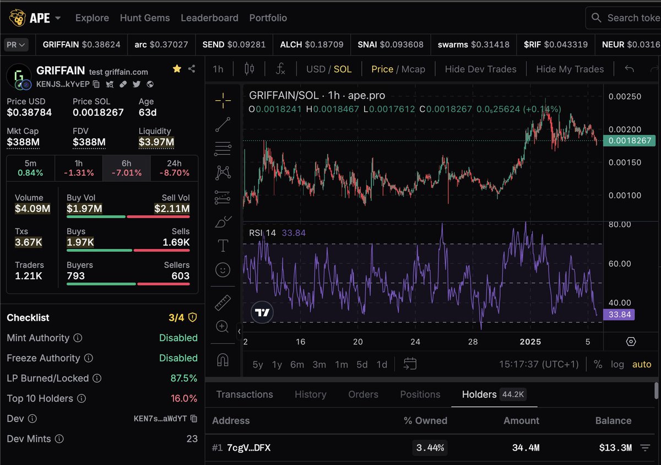Select GRIFFAIN in the ticker bar
The image size is (661, 465).
82,45
